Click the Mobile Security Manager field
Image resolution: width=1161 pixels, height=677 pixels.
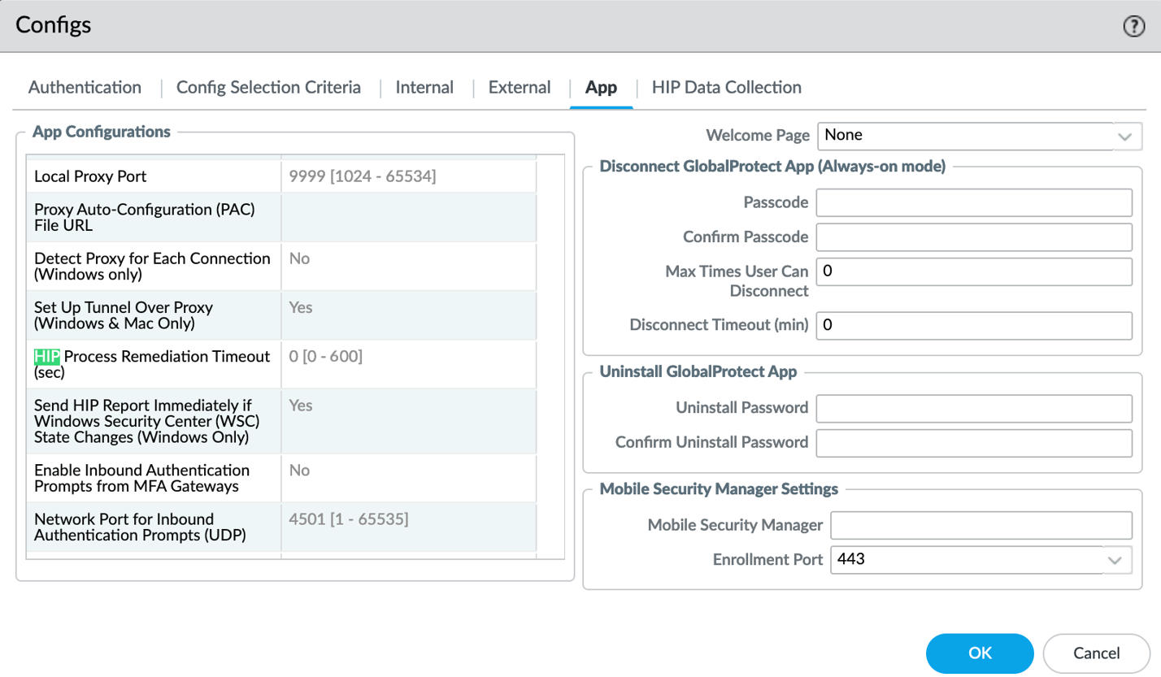click(981, 525)
